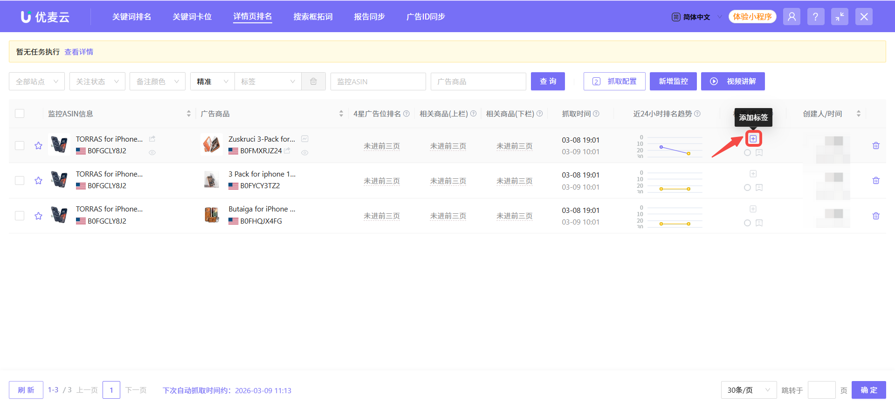Open the 全部站点 site dropdown
The height and width of the screenshot is (409, 895).
[37, 82]
